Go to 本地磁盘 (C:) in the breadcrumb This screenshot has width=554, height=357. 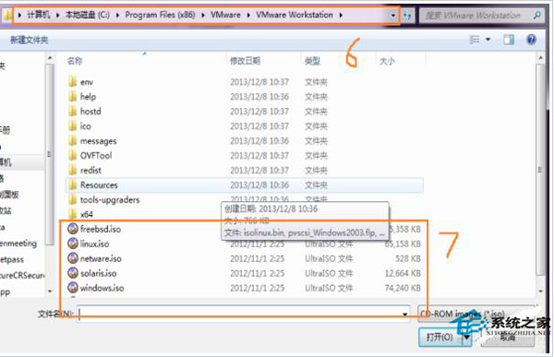pyautogui.click(x=88, y=15)
